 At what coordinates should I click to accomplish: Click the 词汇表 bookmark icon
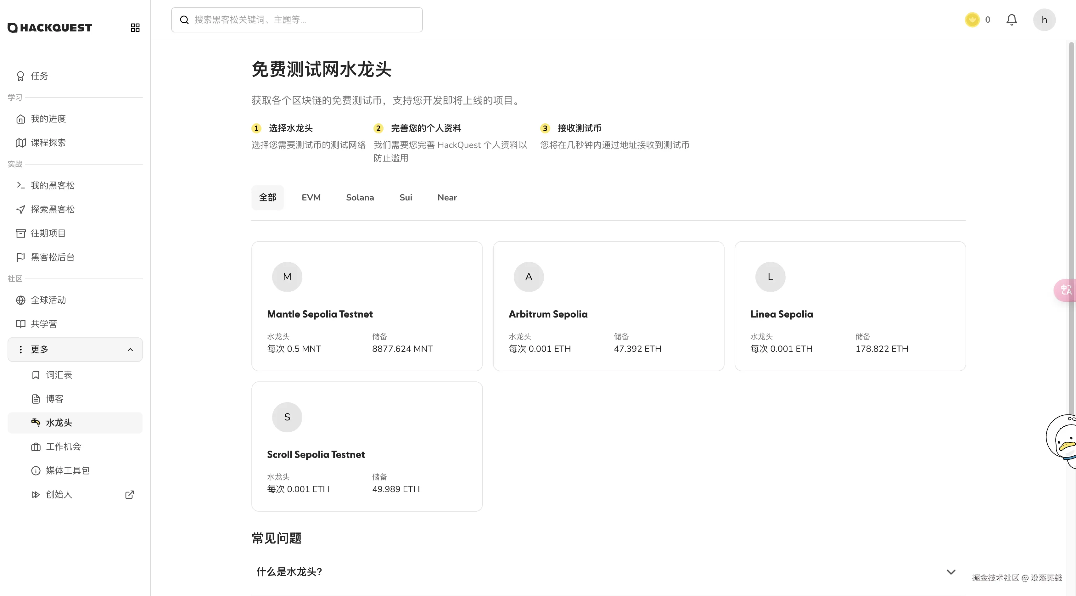(x=36, y=375)
